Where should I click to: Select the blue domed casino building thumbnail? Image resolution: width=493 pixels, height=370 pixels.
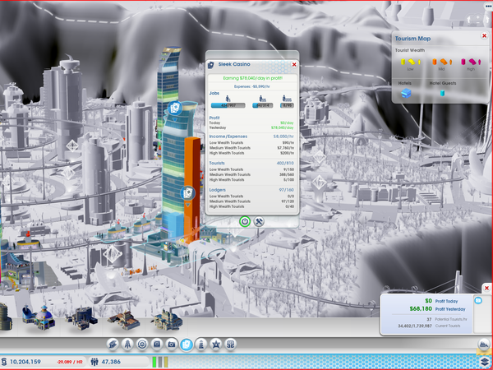(x=39, y=317)
